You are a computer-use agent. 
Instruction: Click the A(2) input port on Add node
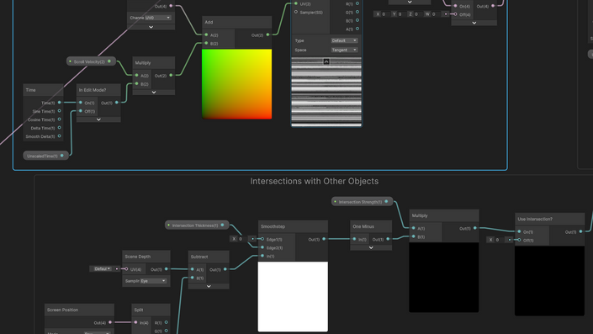click(x=206, y=34)
